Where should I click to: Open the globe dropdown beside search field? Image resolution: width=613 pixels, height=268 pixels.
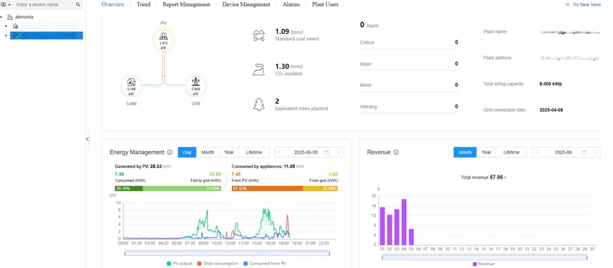pyautogui.click(x=5, y=5)
